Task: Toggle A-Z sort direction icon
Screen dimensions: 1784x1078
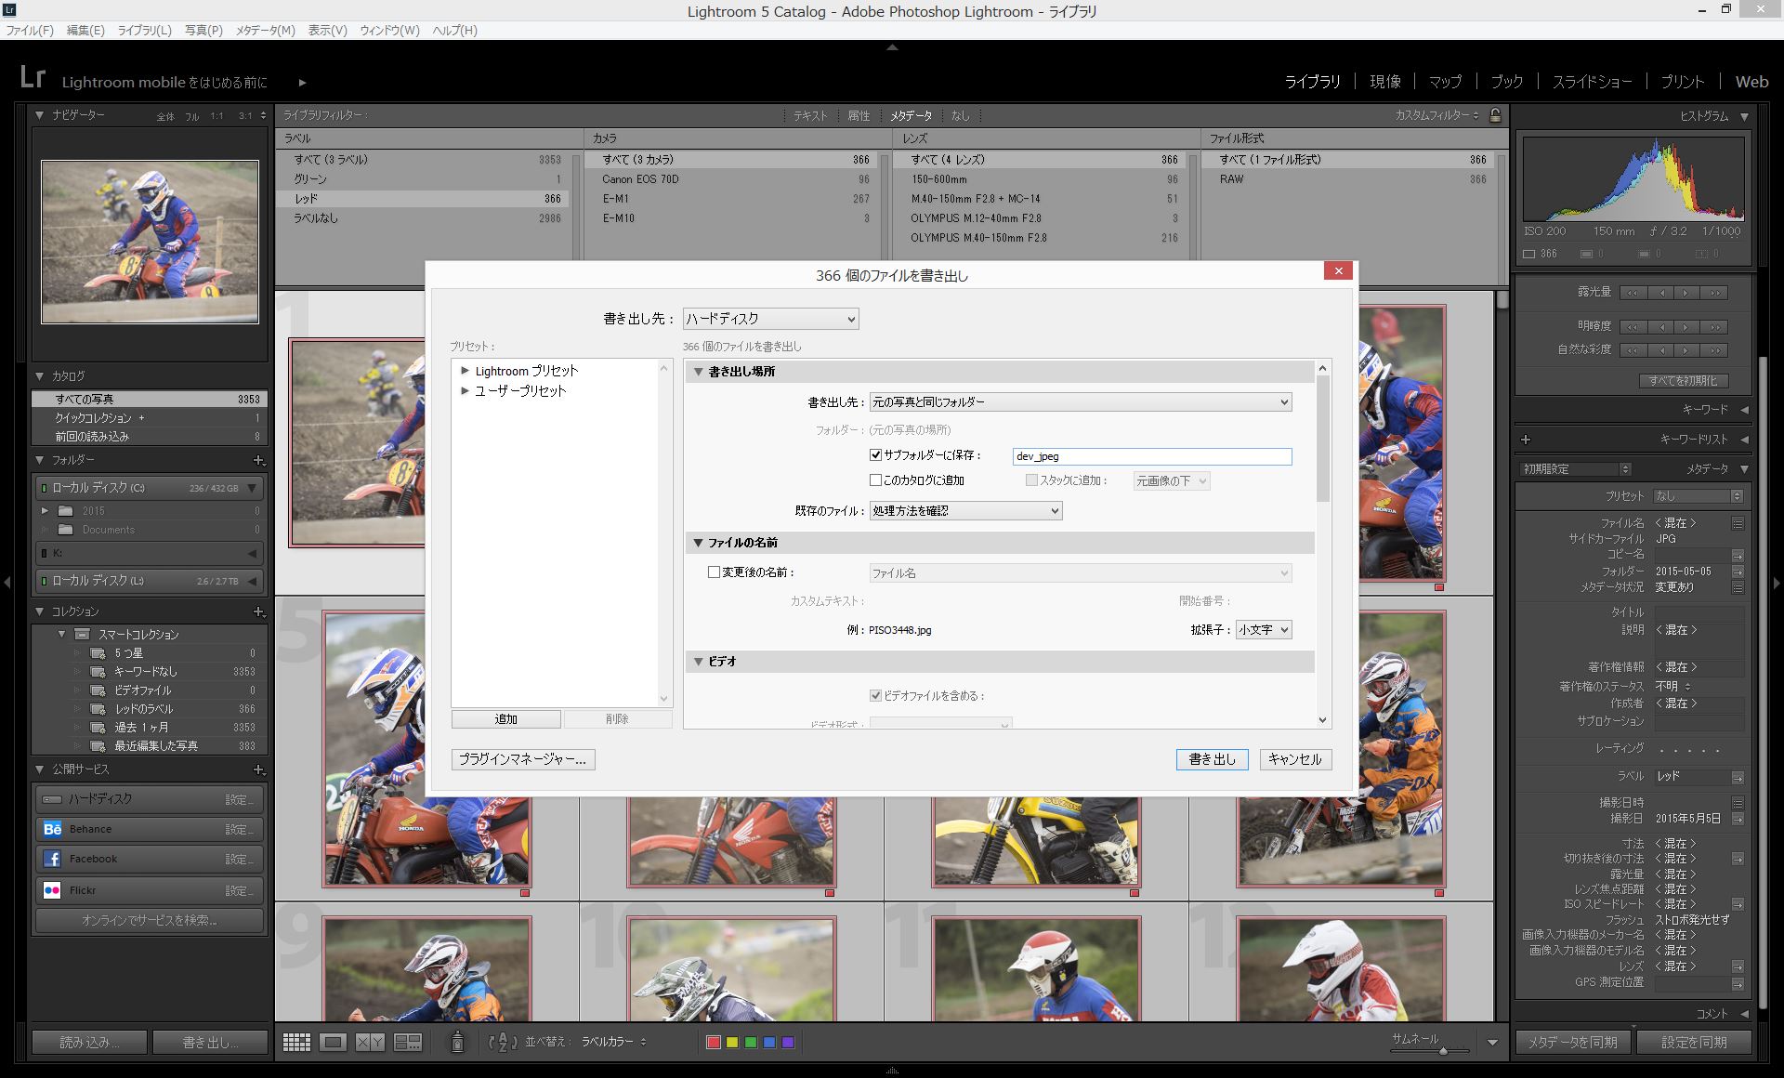Action: tap(503, 1042)
